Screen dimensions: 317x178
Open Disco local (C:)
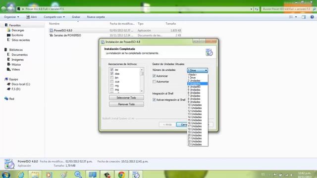click(21, 84)
